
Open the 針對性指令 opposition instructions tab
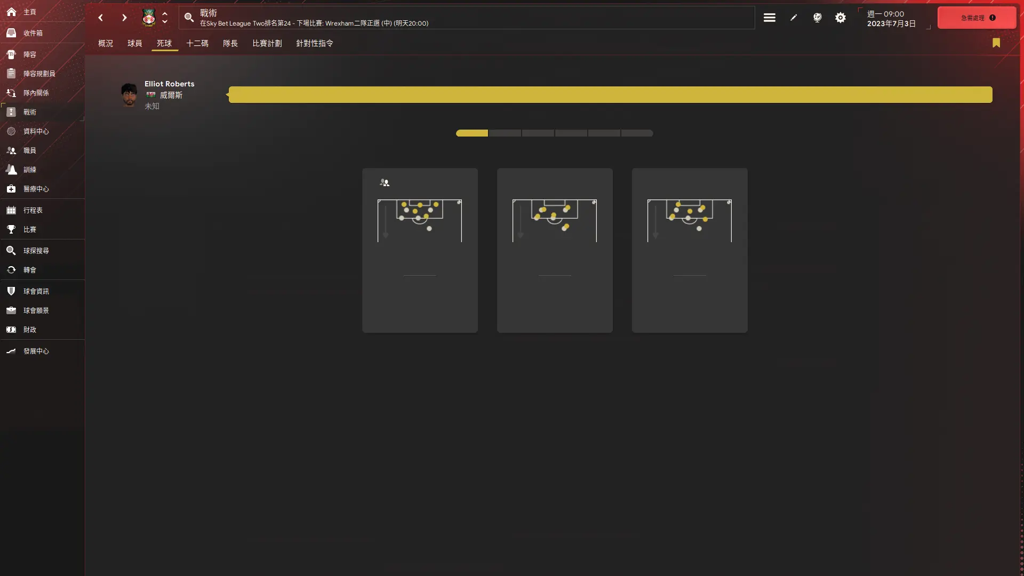[x=315, y=43]
